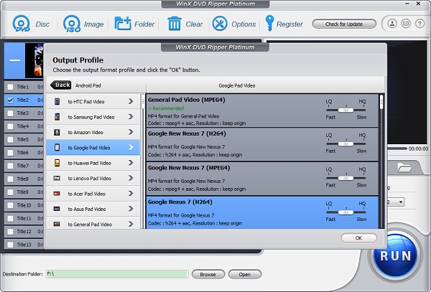Check the Title5 checkbox

pyautogui.click(x=10, y=139)
